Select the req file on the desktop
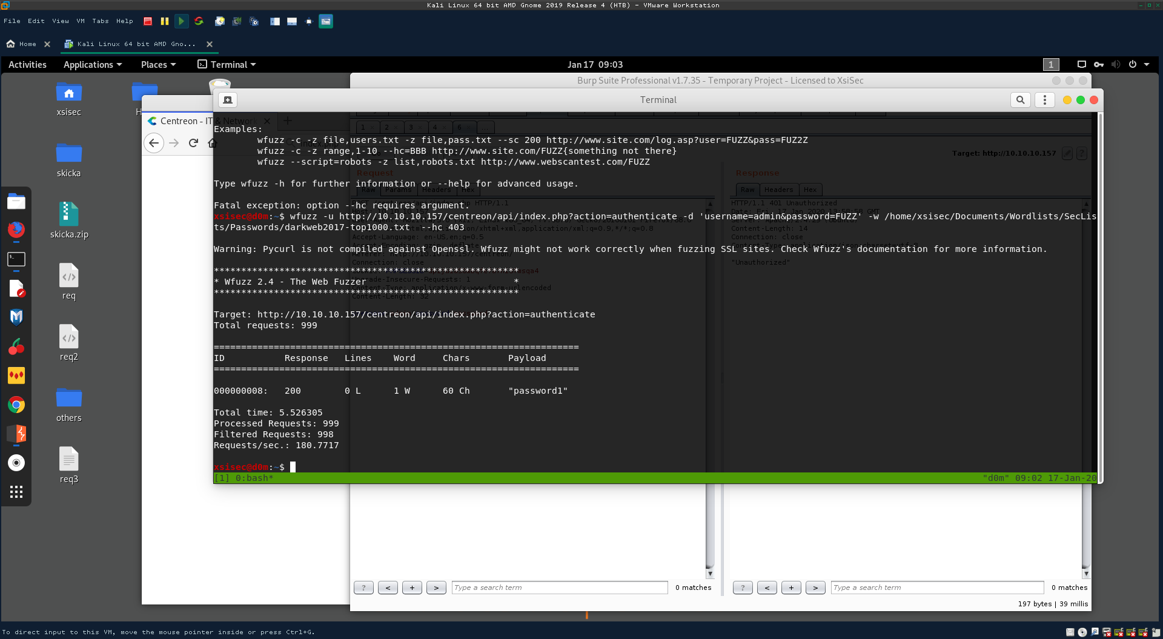Screen dimensions: 1163x639 pyautogui.click(x=69, y=282)
